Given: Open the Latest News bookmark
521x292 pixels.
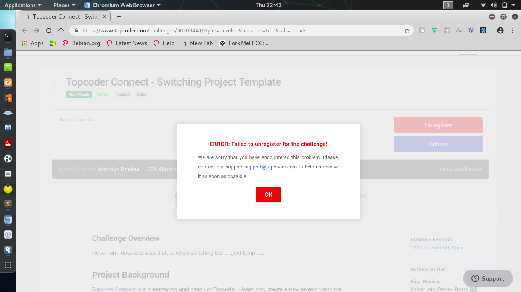Looking at the screenshot, I should (x=127, y=43).
